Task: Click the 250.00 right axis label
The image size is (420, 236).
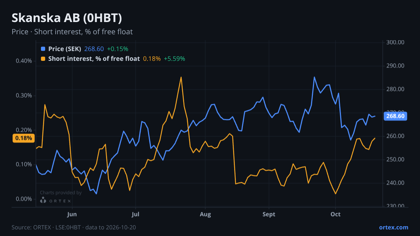Action: (395, 159)
